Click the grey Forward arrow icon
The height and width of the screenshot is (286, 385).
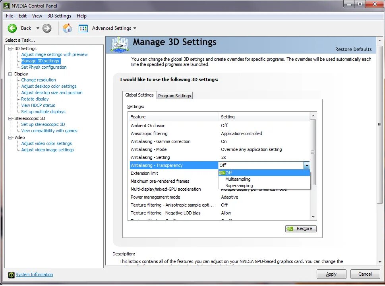coord(47,28)
